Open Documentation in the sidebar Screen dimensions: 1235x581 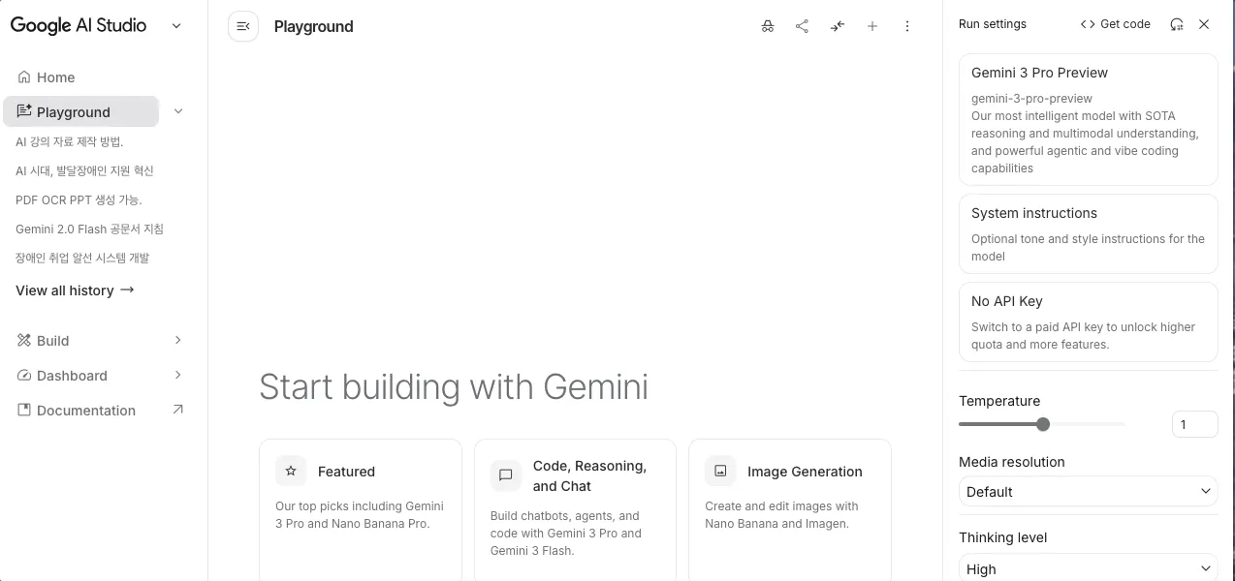87,411
